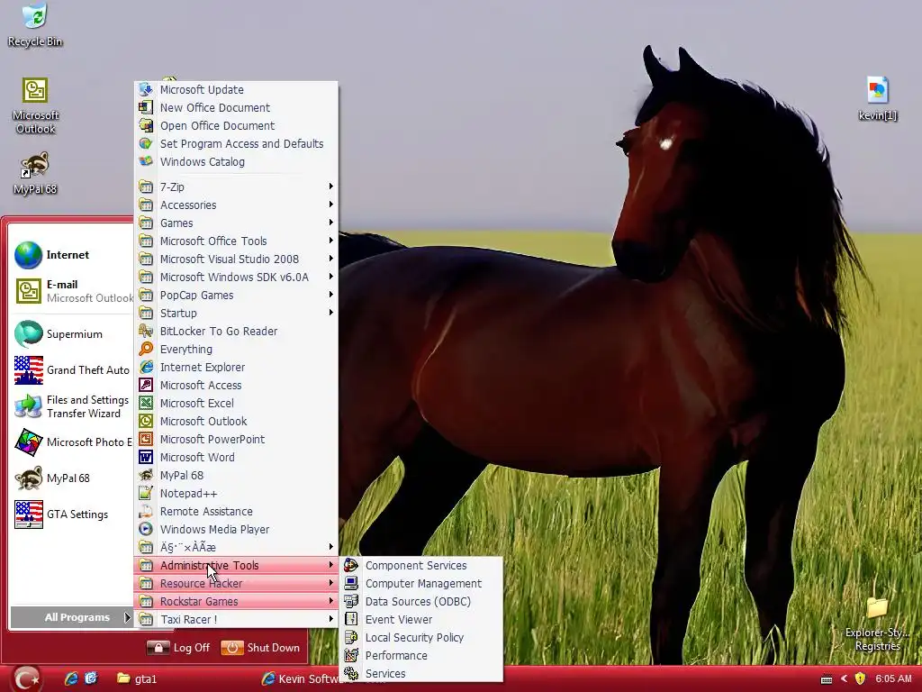The image size is (922, 692).
Task: Launch the Everything search program
Action: point(237,350)
